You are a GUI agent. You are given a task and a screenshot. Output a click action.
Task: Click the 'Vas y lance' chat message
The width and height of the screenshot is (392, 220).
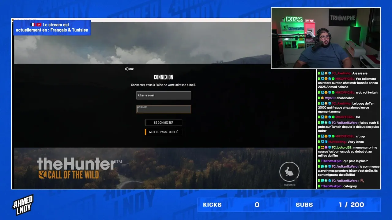[x=356, y=142]
